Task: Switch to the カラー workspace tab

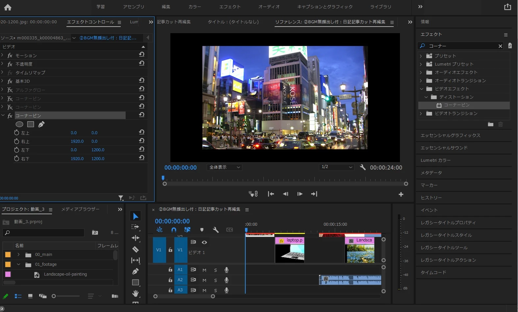Action: pyautogui.click(x=194, y=7)
